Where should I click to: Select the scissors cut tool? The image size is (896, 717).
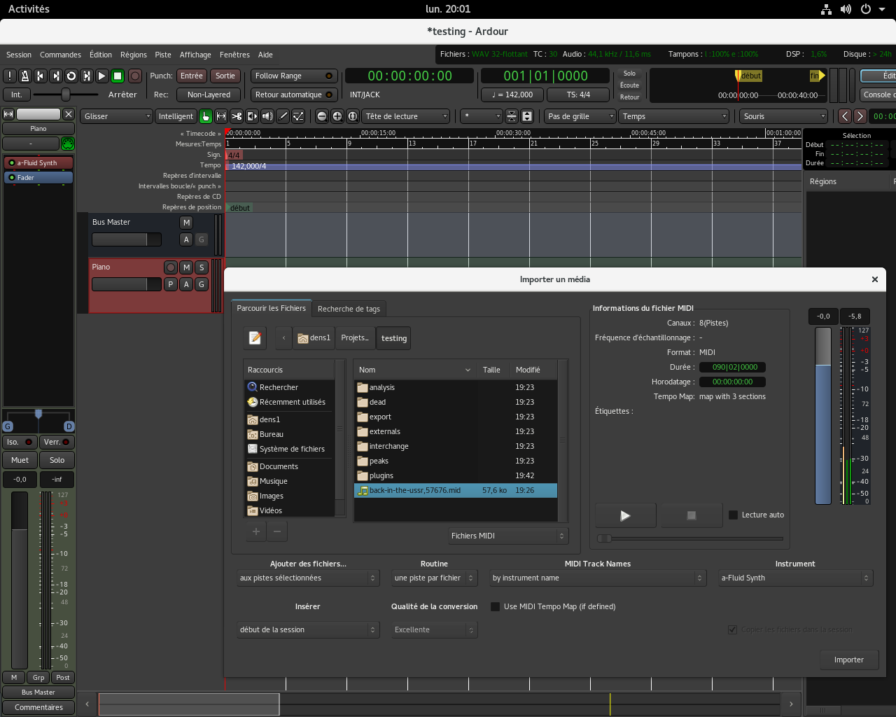(237, 116)
